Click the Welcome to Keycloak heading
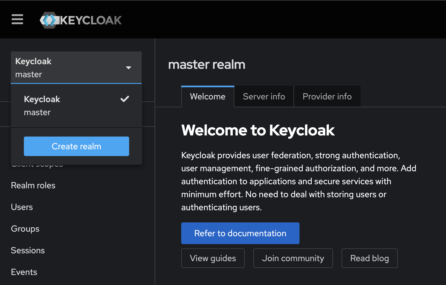Screen dimensions: 446x285 point(258,130)
